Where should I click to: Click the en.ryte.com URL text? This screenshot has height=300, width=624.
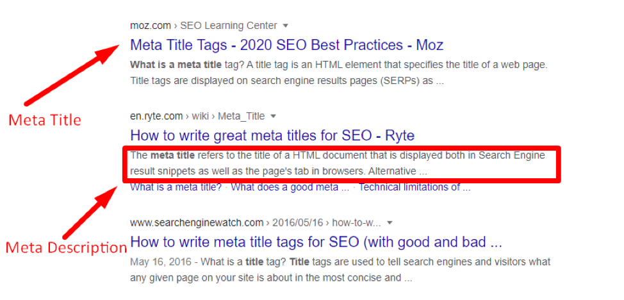(157, 116)
